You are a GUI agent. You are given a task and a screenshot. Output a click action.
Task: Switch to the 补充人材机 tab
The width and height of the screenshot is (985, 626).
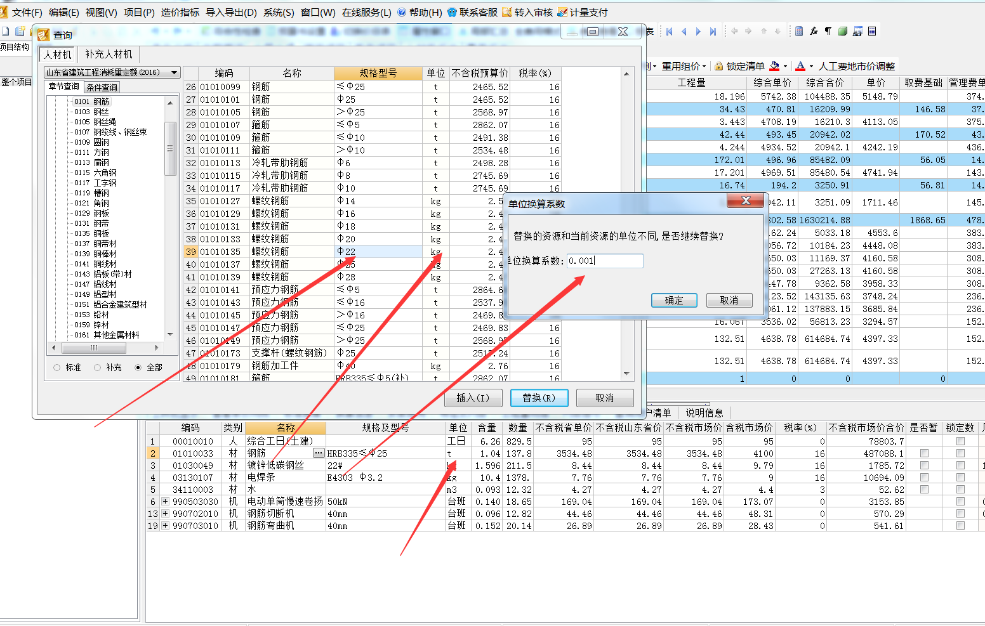pyautogui.click(x=109, y=55)
